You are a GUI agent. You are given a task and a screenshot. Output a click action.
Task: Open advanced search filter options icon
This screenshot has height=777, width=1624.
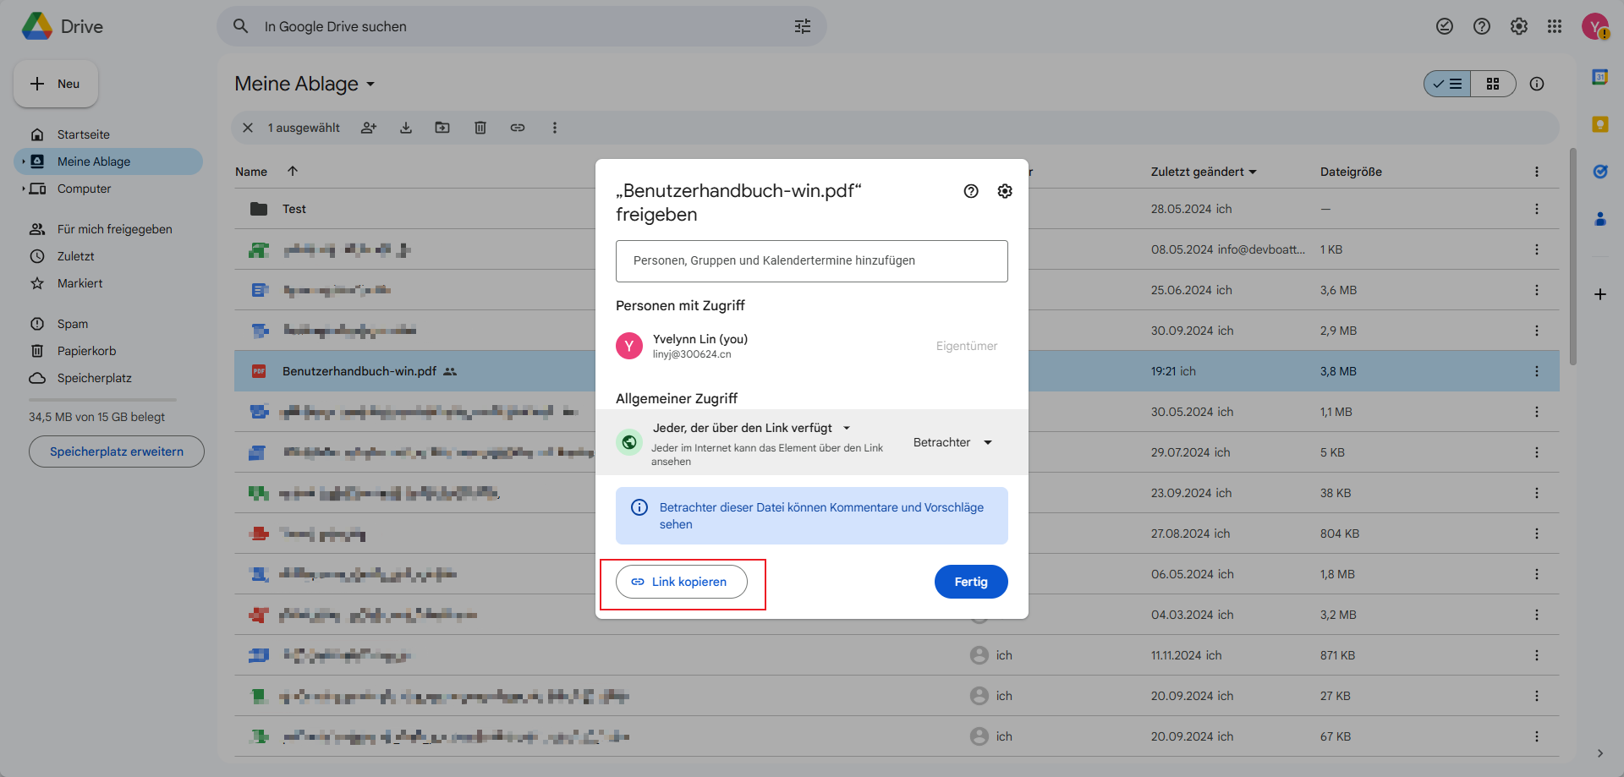[803, 26]
